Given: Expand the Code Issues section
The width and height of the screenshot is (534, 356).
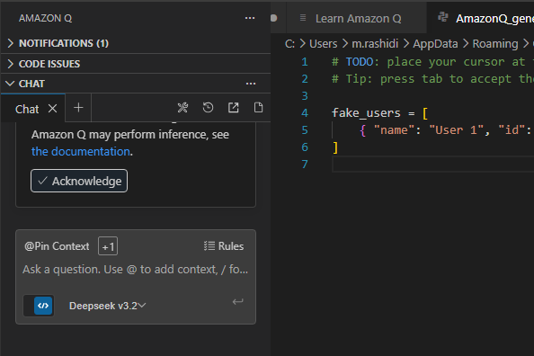Looking at the screenshot, I should [136, 64].
